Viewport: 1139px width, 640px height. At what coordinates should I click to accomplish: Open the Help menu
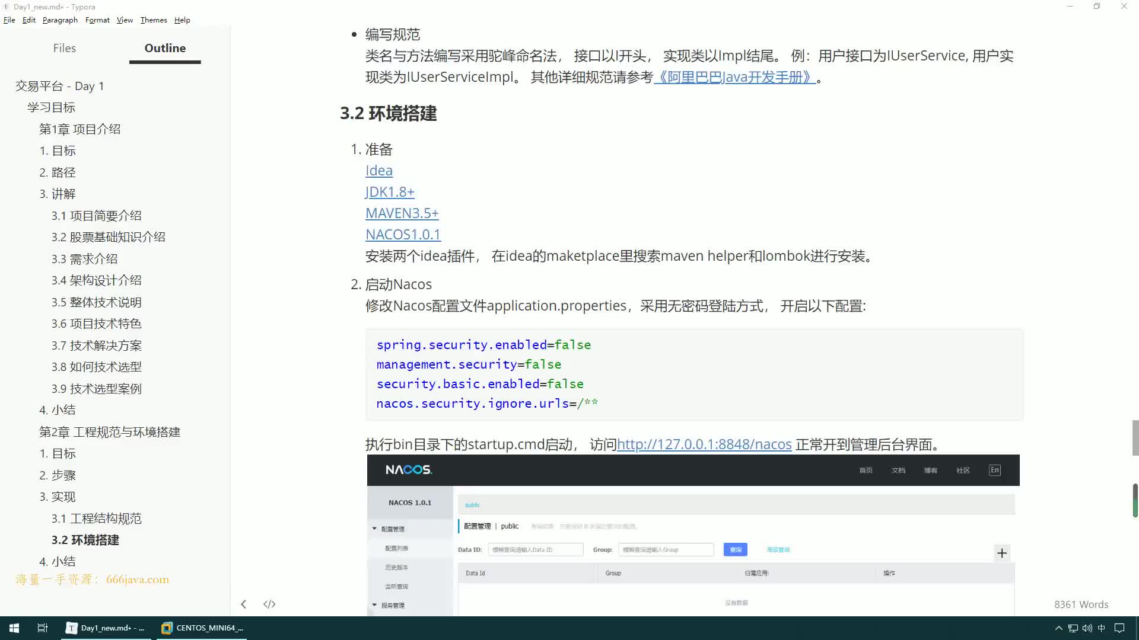(182, 20)
